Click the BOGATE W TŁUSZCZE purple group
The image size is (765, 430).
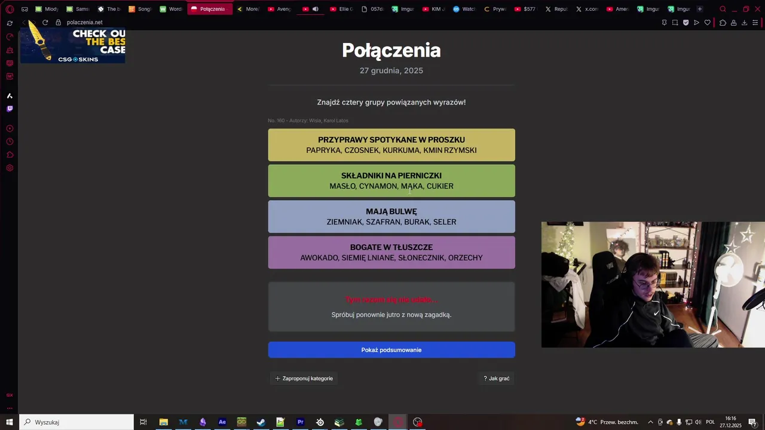coord(391,253)
